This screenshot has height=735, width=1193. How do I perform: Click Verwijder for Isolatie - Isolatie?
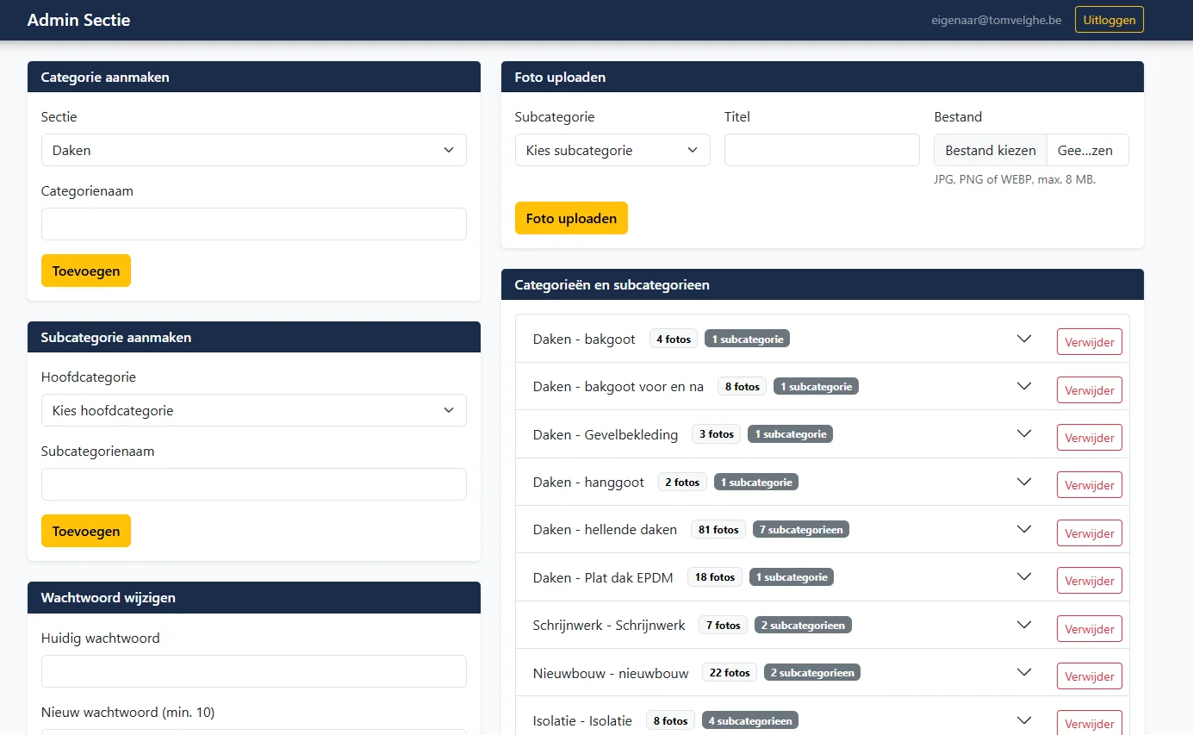coord(1090,723)
